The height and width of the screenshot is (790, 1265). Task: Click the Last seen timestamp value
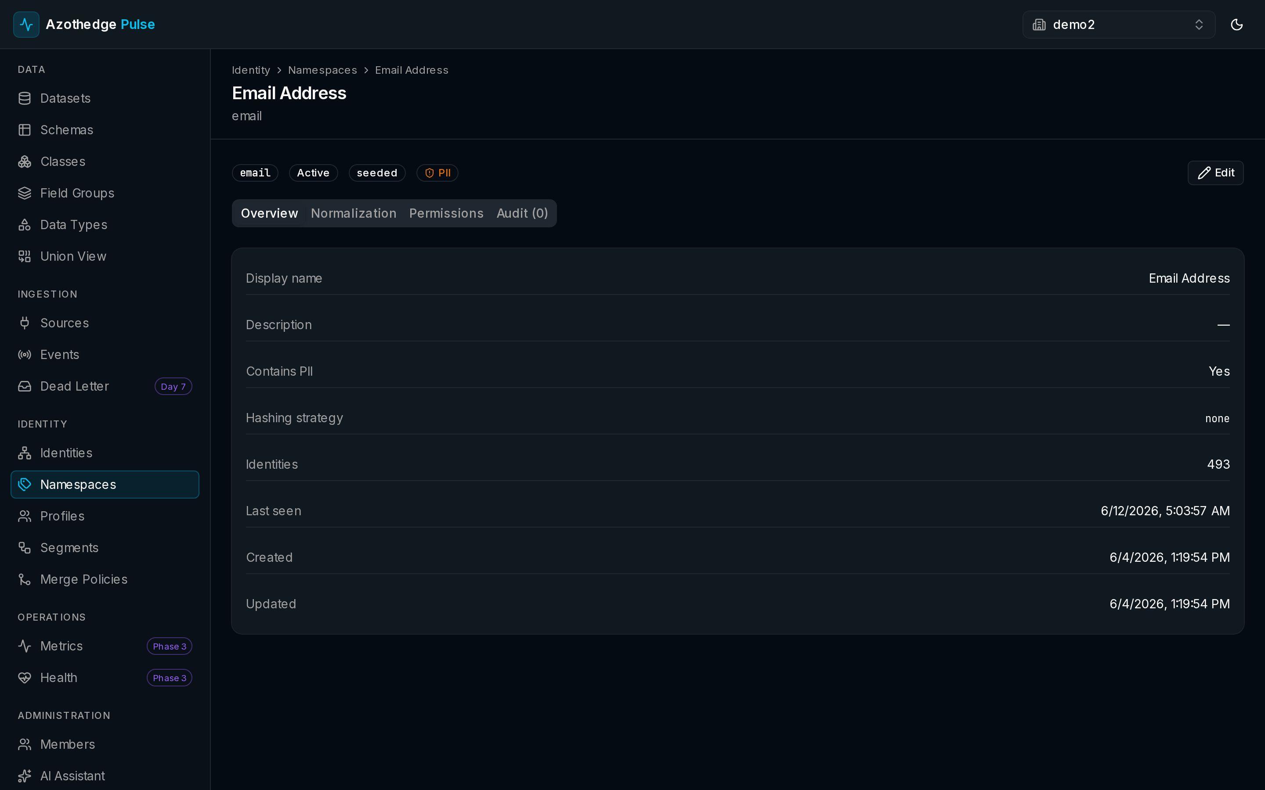tap(1165, 511)
